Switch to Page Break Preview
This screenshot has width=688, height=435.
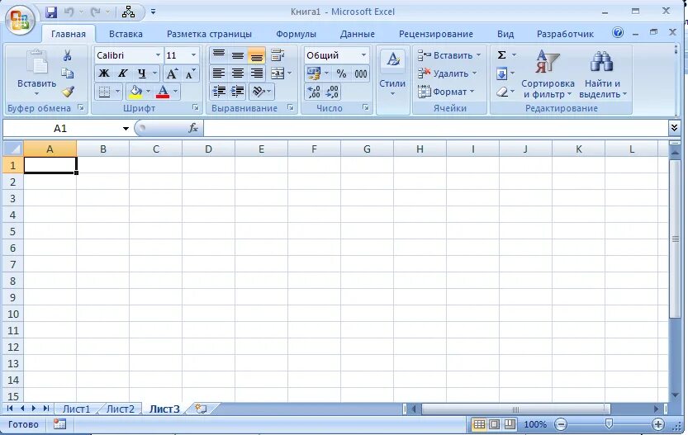509,424
